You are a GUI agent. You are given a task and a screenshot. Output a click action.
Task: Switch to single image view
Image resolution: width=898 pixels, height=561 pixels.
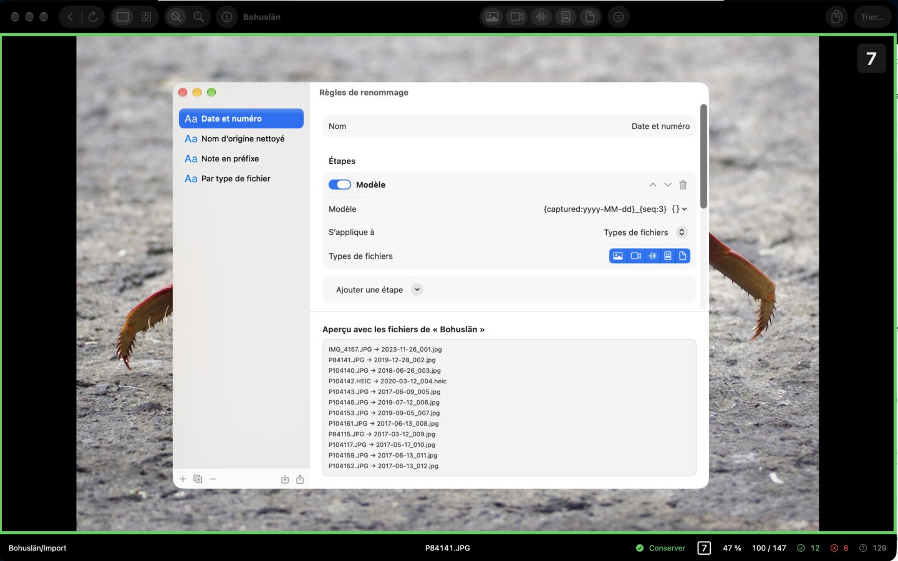(123, 17)
